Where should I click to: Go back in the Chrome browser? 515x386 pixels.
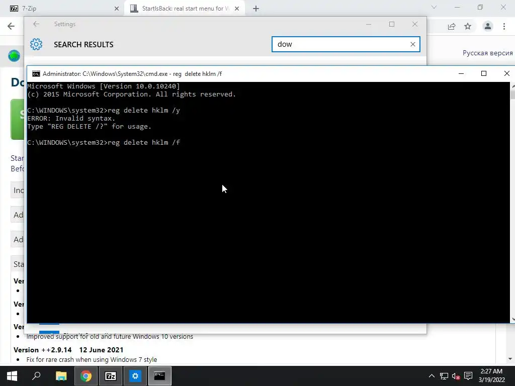(11, 26)
